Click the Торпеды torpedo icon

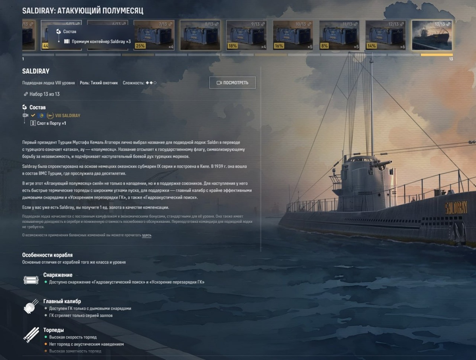click(x=31, y=335)
